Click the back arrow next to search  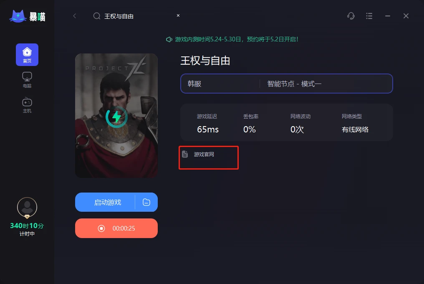[75, 16]
